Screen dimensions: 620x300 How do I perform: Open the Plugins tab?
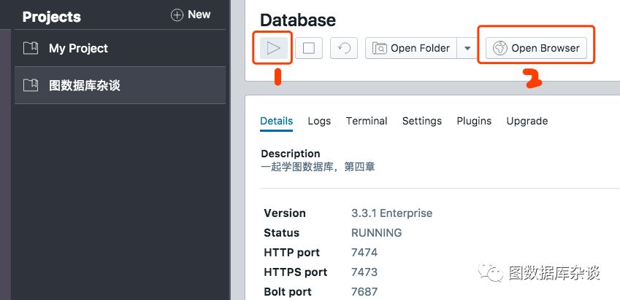tap(474, 121)
